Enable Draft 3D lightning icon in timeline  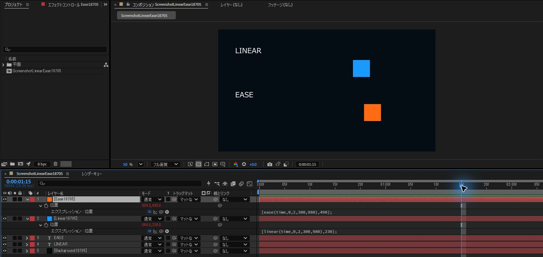tap(209, 184)
